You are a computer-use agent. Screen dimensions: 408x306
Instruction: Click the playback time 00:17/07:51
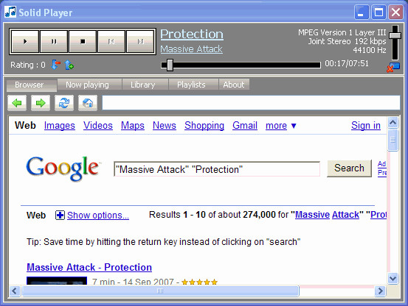[x=347, y=63]
